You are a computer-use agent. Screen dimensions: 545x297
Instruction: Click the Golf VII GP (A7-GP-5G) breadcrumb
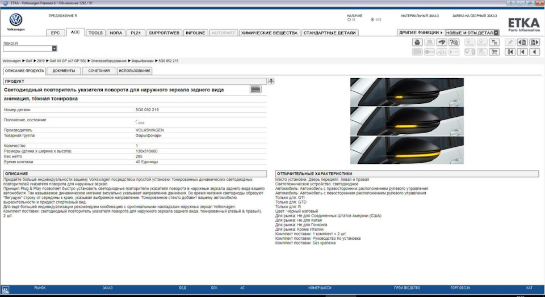68,61
